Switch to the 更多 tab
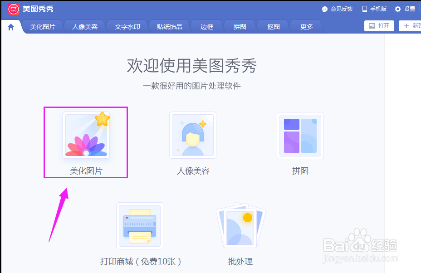421x273 pixels. pos(307,27)
